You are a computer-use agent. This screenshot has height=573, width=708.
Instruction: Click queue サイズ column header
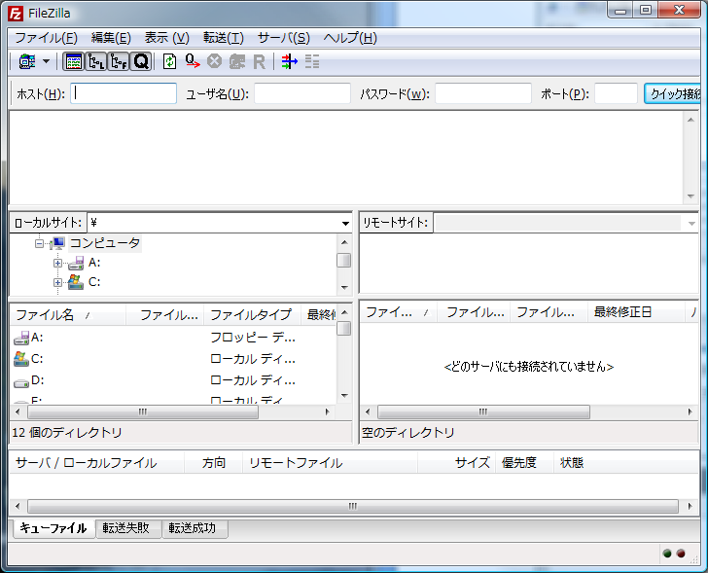click(x=456, y=463)
